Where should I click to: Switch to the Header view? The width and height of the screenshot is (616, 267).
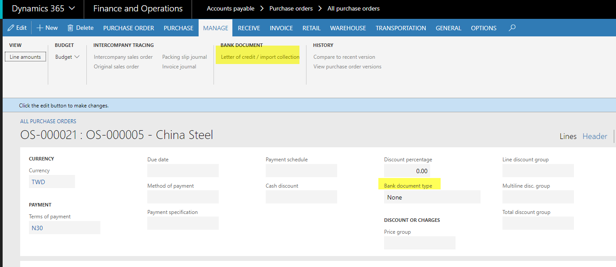595,136
